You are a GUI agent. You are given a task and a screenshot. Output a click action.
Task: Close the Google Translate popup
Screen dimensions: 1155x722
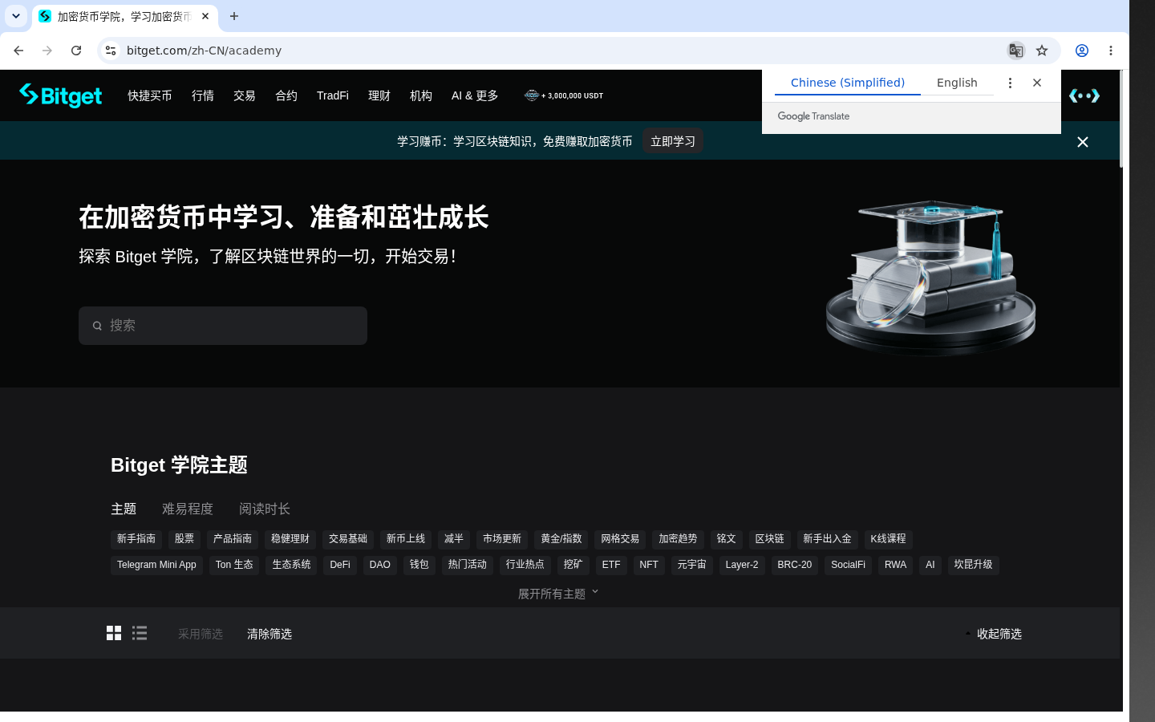click(1037, 83)
